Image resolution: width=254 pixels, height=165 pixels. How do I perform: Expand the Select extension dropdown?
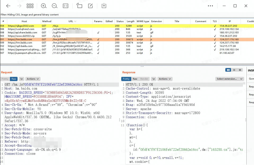229,79
